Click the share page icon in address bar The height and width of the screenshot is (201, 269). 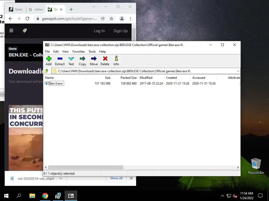[103, 19]
